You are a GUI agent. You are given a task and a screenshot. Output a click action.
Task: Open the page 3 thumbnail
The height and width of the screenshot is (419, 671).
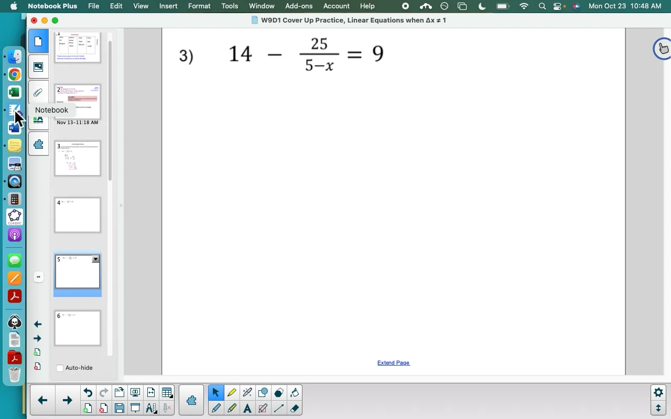[78, 159]
